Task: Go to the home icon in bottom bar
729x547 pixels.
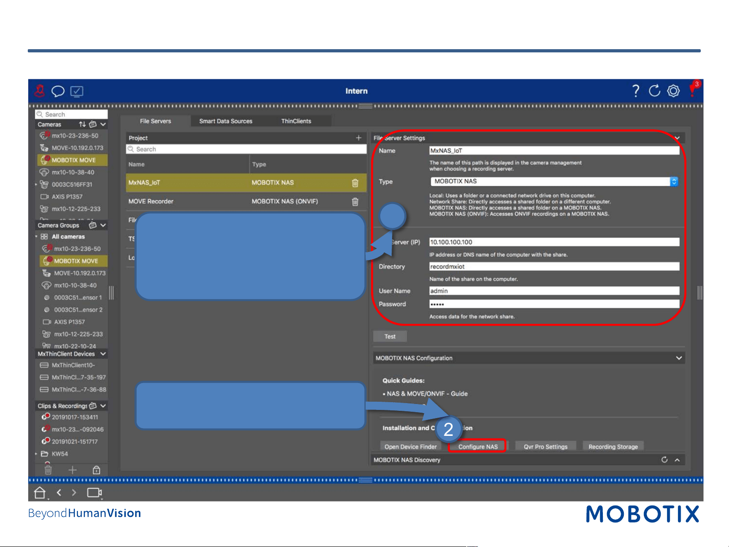Action: (x=40, y=492)
